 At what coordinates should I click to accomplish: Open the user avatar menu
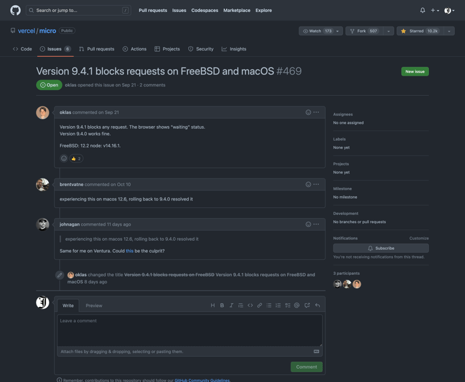pyautogui.click(x=449, y=10)
